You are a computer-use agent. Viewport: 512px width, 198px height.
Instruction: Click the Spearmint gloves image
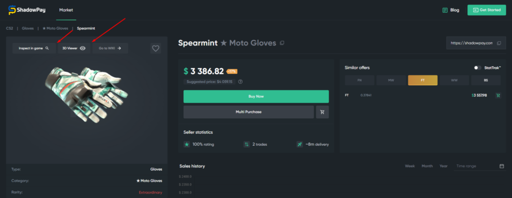click(x=86, y=94)
